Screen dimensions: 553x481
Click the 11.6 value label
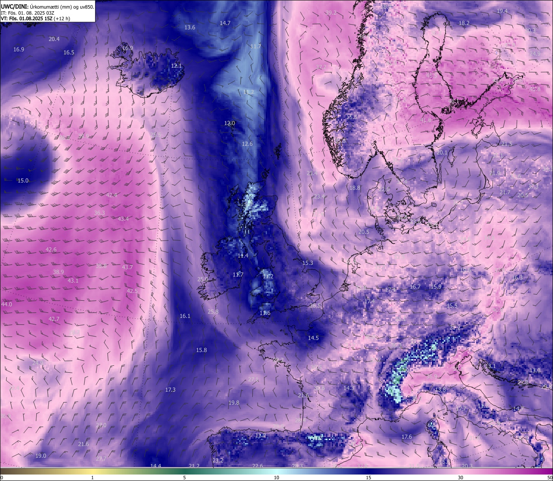click(265, 313)
